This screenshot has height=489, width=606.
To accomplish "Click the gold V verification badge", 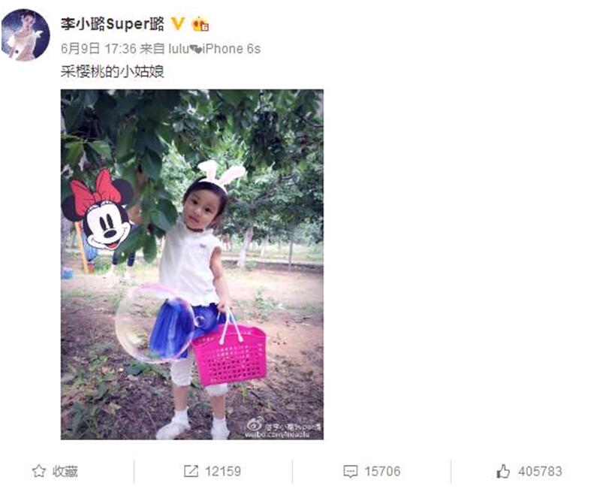I will pos(178,24).
